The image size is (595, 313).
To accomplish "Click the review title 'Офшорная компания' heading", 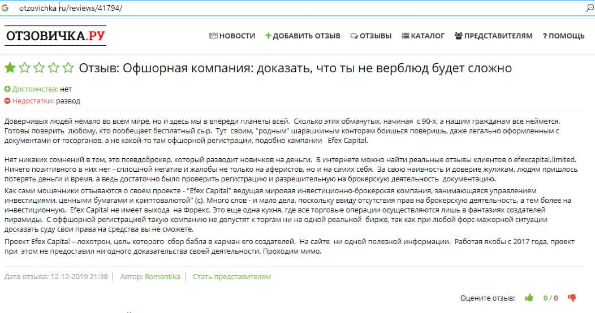I will pyautogui.click(x=295, y=68).
